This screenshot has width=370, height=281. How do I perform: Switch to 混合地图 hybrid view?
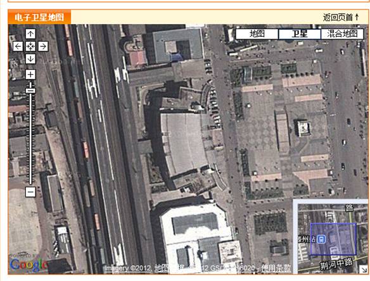pyautogui.click(x=342, y=34)
